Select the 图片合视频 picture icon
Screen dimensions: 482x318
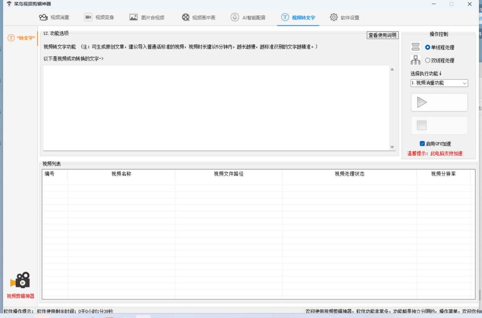[x=133, y=17]
